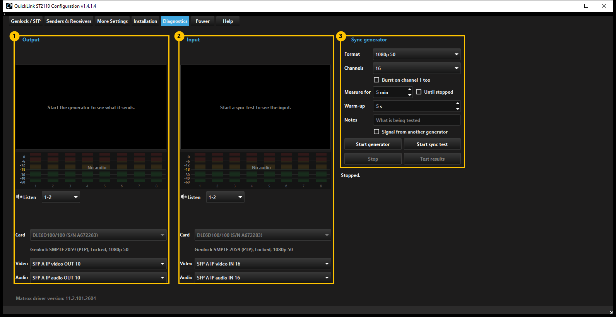The width and height of the screenshot is (616, 317).
Task: Click the Input video preview area
Action: click(255, 107)
